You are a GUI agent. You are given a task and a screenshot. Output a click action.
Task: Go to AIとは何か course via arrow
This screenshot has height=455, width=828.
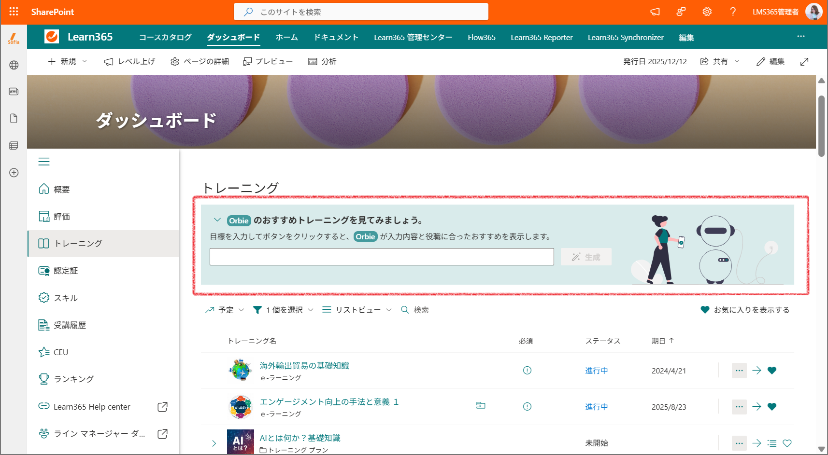tap(757, 443)
